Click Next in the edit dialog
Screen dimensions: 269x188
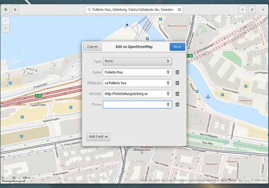tap(177, 47)
